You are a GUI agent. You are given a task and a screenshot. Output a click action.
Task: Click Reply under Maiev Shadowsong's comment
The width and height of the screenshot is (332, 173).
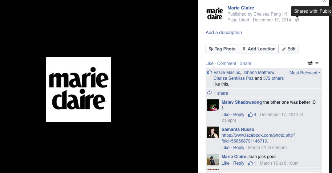(x=239, y=114)
